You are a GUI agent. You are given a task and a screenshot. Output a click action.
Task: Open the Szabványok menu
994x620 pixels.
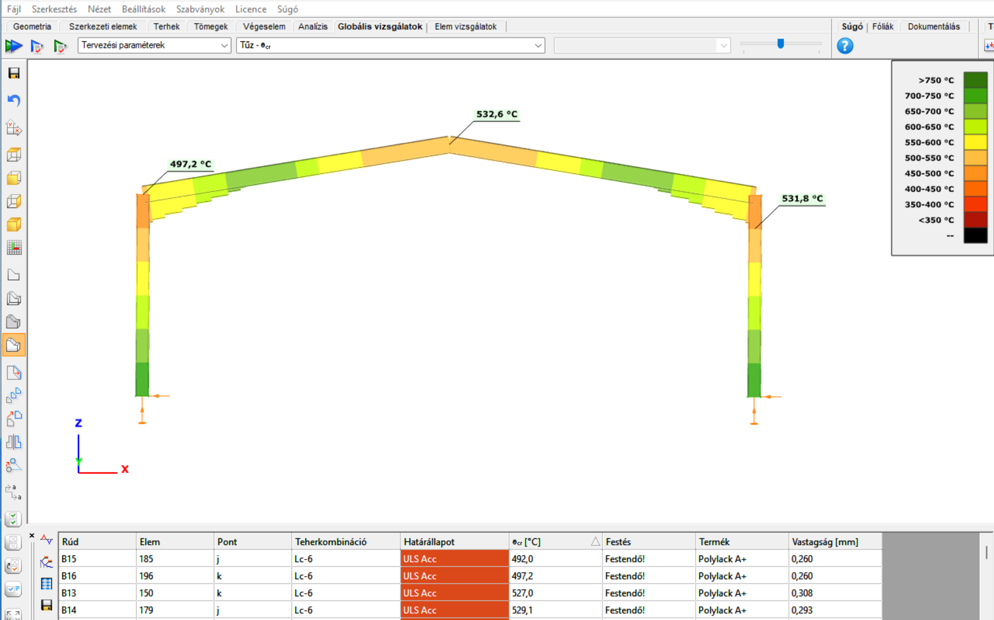[x=200, y=9]
